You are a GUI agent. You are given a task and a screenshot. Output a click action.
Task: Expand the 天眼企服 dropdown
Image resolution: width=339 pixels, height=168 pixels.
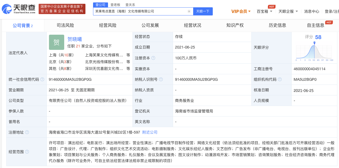288,11
